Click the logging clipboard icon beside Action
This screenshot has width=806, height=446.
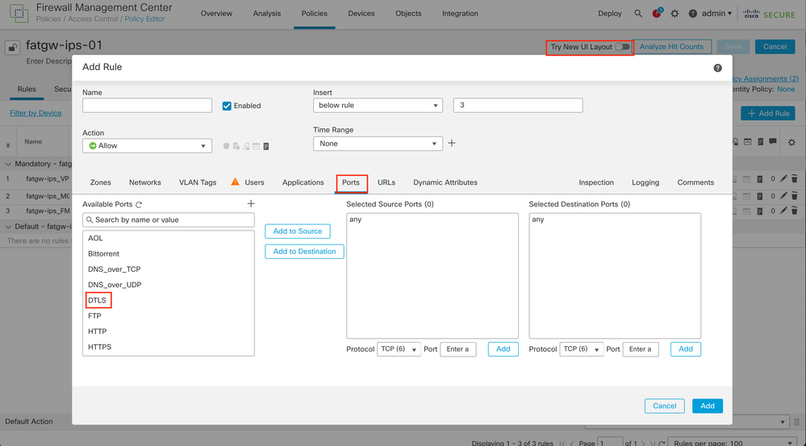tap(266, 147)
